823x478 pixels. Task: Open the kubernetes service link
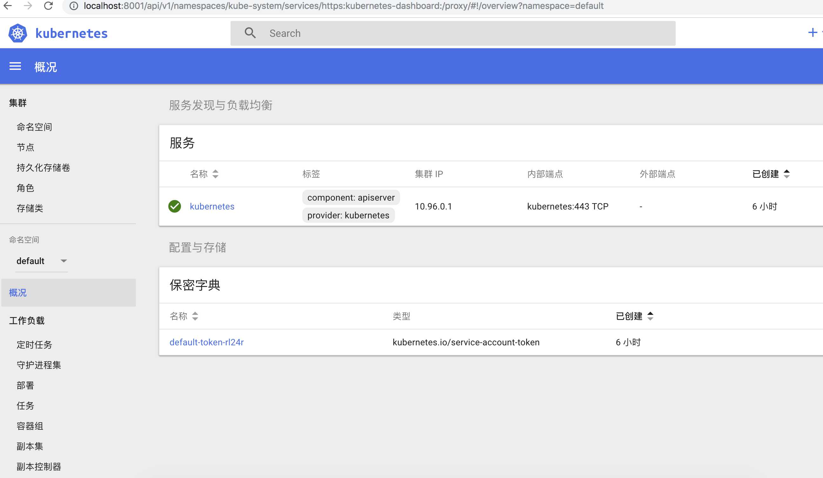[212, 206]
